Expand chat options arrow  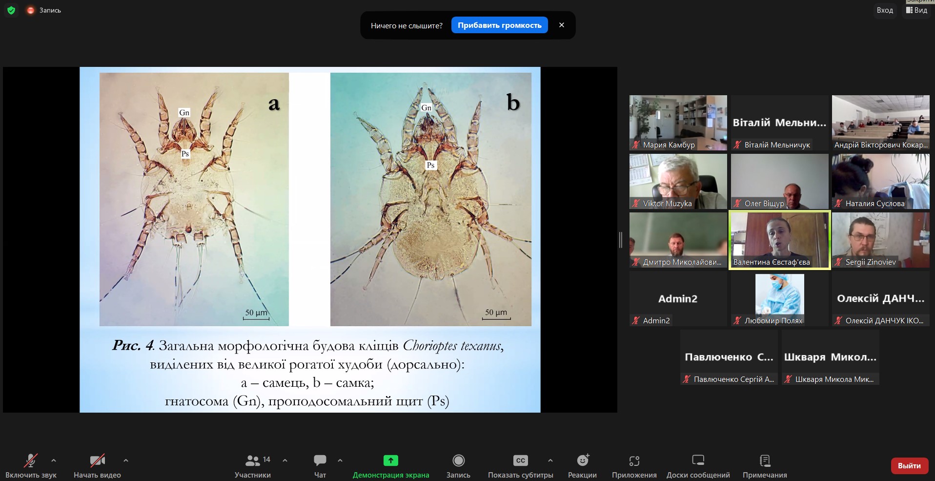340,460
